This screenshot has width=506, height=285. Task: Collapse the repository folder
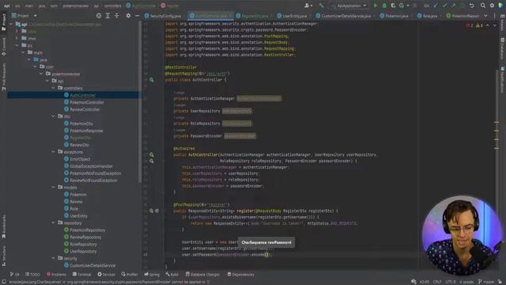pyautogui.click(x=53, y=223)
